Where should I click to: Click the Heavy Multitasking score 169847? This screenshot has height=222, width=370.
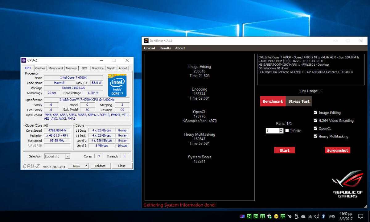tap(199, 139)
